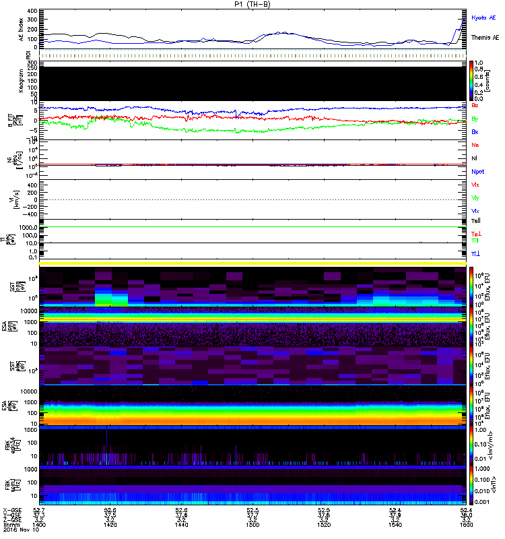This screenshot has height=539, width=505.
Task: Click the "[counts]" color bar unit label
Action: coord(487,81)
